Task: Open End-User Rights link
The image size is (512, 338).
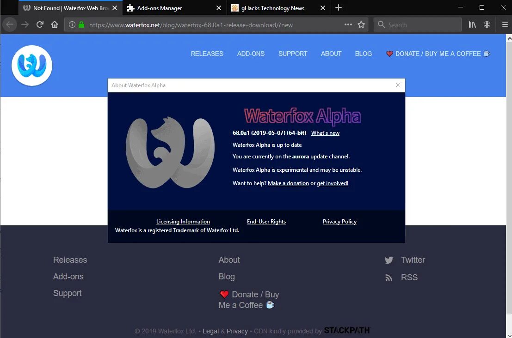Action: [x=266, y=222]
